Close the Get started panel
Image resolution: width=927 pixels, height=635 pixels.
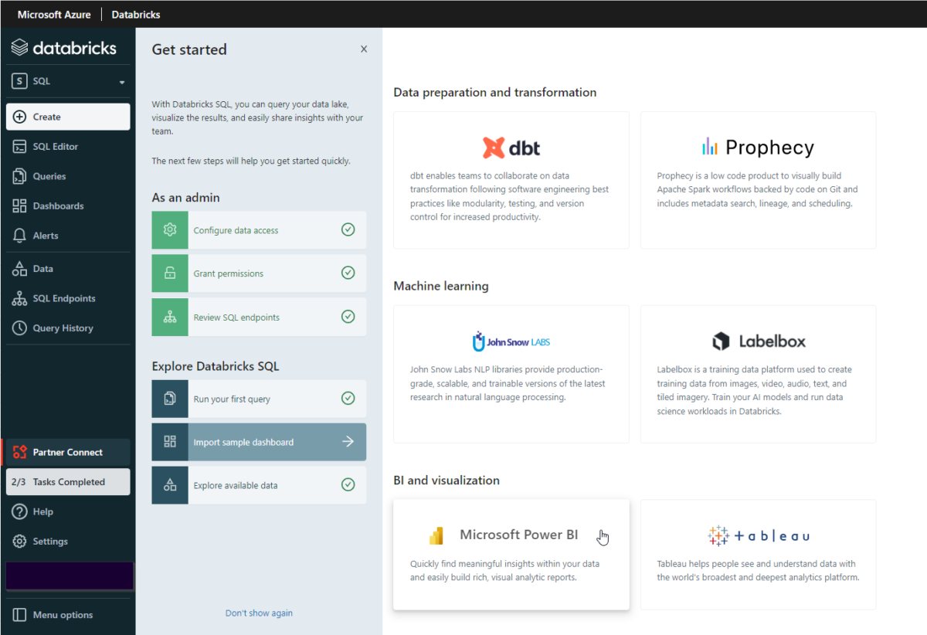[363, 49]
